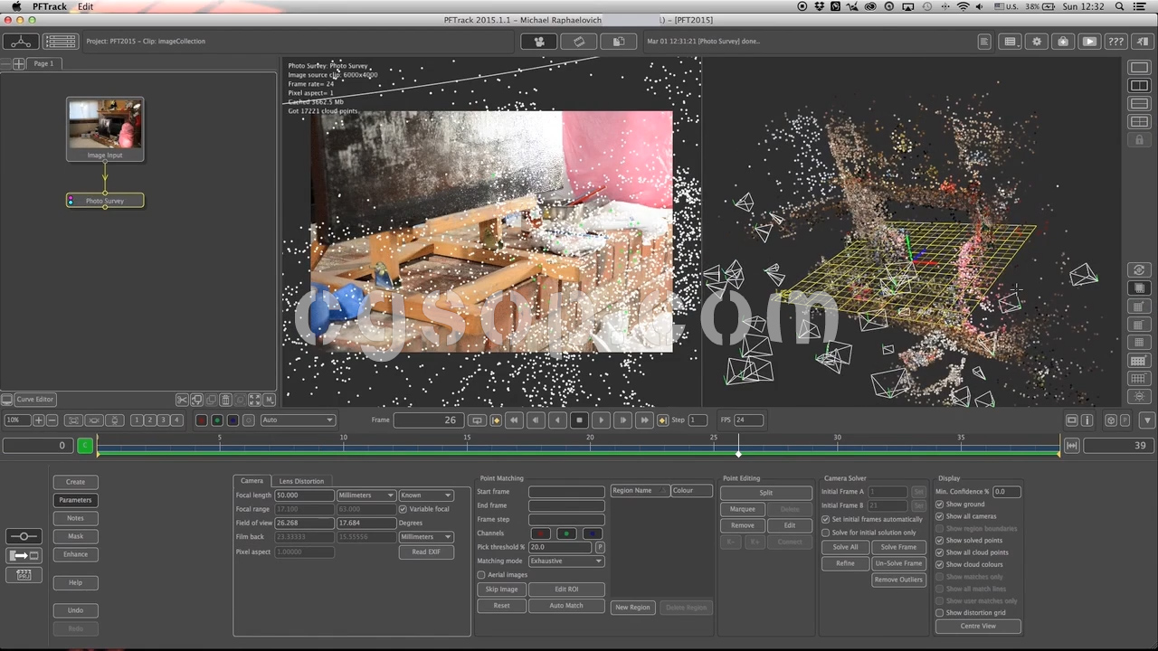1158x651 pixels.
Task: Click the trash delete node icon
Action: 225,400
